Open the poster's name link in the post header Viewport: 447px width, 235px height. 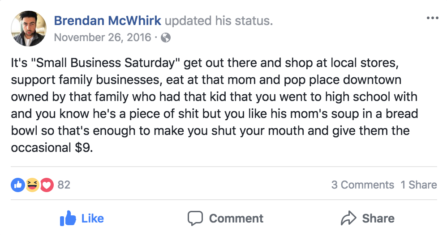[107, 21]
